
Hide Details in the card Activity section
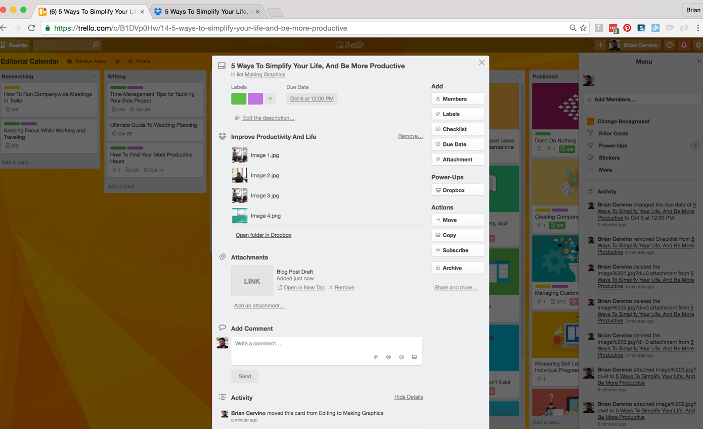pyautogui.click(x=408, y=397)
